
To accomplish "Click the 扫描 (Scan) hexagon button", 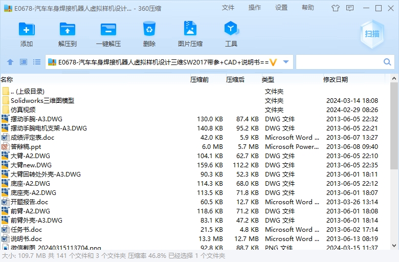I will pos(372,34).
